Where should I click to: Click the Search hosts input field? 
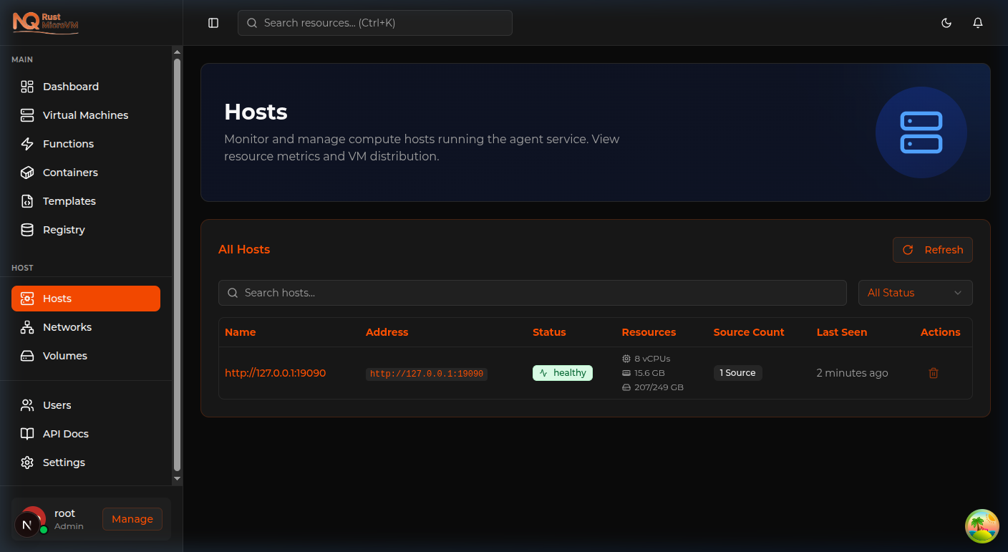533,293
